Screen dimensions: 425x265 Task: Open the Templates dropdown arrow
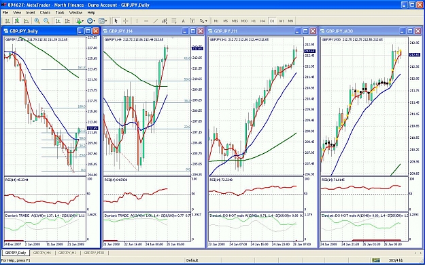click(x=106, y=21)
